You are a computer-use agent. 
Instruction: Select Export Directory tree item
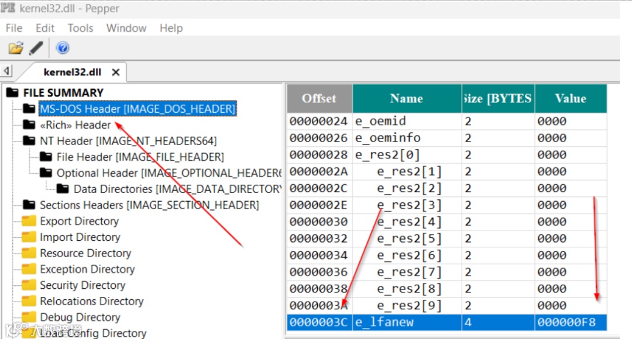pos(80,221)
